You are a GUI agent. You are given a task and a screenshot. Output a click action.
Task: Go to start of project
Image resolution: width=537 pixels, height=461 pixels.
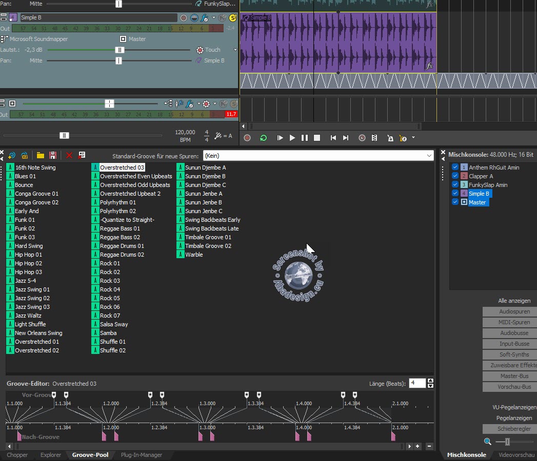(333, 138)
